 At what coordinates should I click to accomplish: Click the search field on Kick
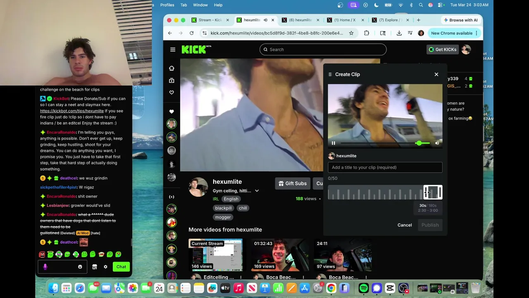click(323, 50)
